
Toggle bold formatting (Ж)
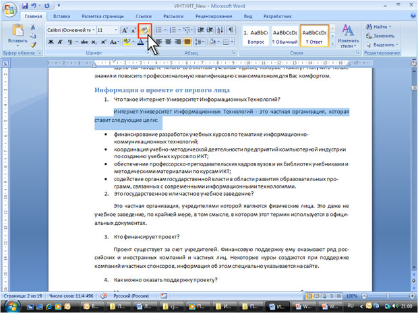click(51, 42)
